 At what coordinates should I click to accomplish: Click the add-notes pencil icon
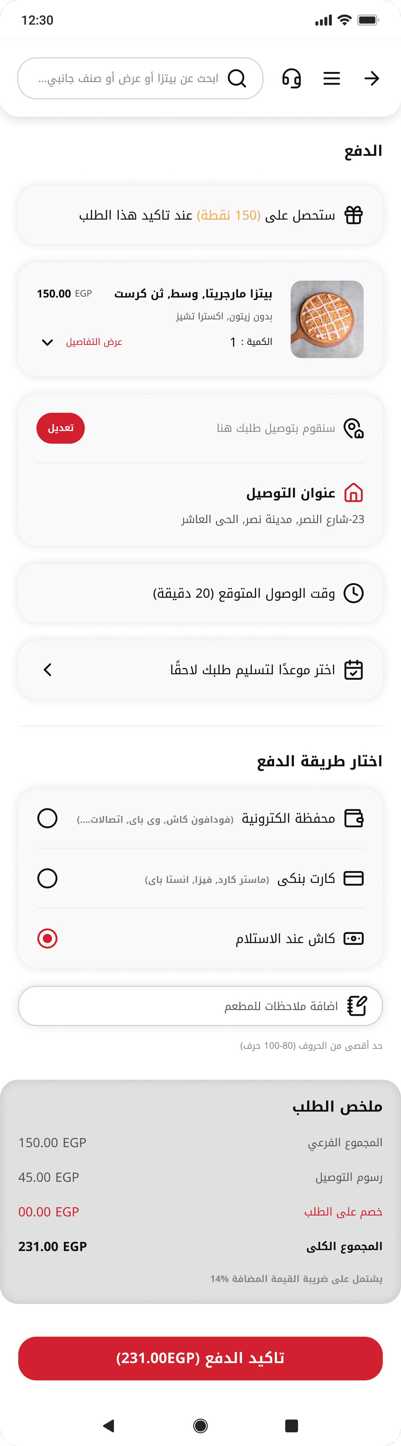point(357,1006)
